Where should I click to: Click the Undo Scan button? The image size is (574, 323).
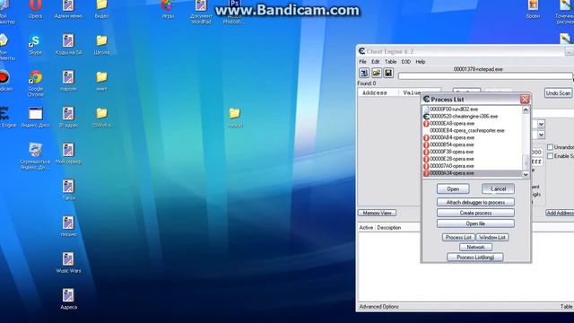558,93
